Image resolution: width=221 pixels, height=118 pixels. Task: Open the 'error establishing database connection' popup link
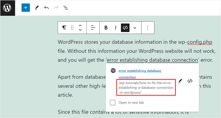pyautogui.click(x=140, y=74)
